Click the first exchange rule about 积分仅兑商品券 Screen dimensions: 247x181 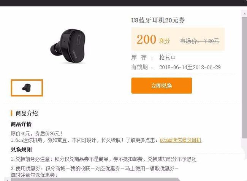pos(103,159)
